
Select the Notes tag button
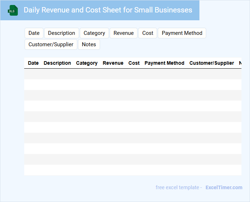pyautogui.click(x=89, y=44)
